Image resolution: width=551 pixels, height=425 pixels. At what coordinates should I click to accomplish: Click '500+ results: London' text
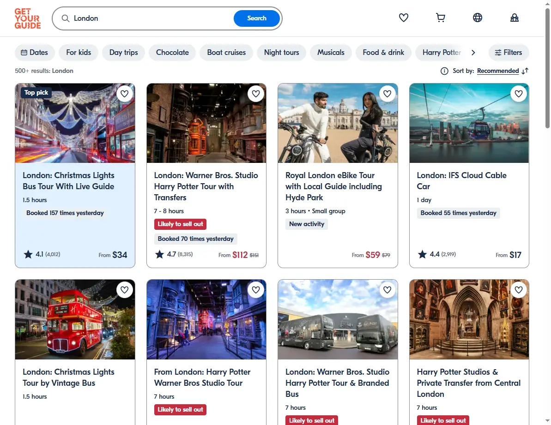[x=44, y=71]
